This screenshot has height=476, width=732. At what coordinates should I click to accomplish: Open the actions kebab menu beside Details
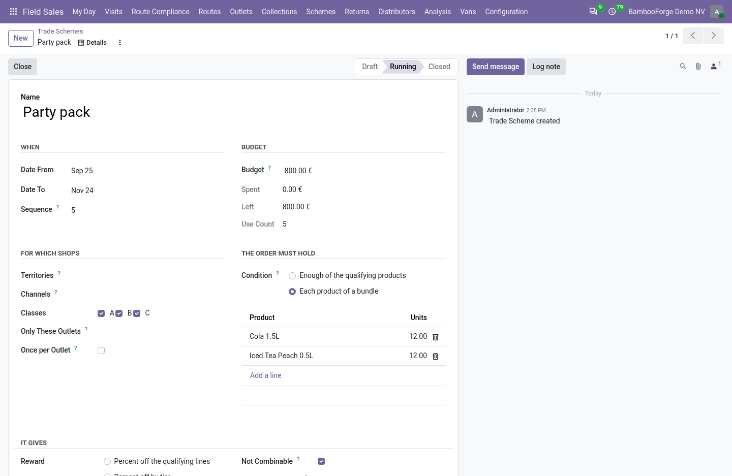[x=120, y=43]
